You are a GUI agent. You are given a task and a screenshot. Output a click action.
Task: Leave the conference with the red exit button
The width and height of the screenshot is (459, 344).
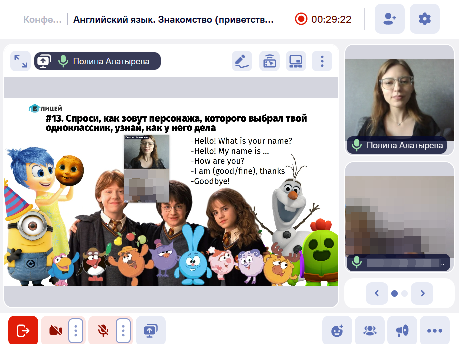coord(23,331)
